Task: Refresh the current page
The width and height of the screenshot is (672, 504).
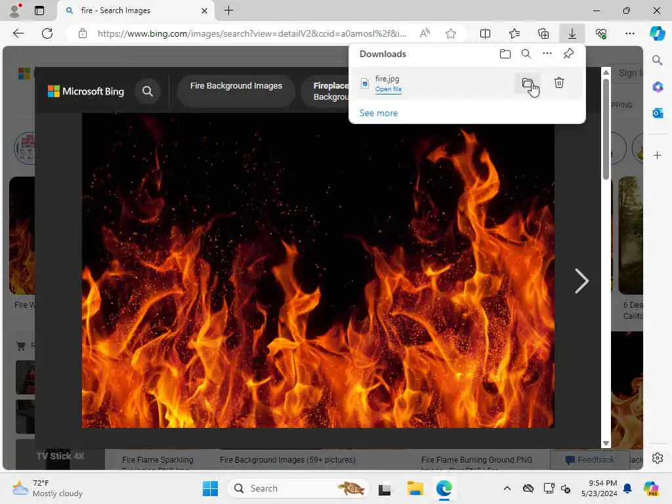Action: [47, 33]
